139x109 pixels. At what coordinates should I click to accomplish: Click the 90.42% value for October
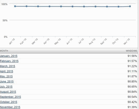[x=132, y=102]
